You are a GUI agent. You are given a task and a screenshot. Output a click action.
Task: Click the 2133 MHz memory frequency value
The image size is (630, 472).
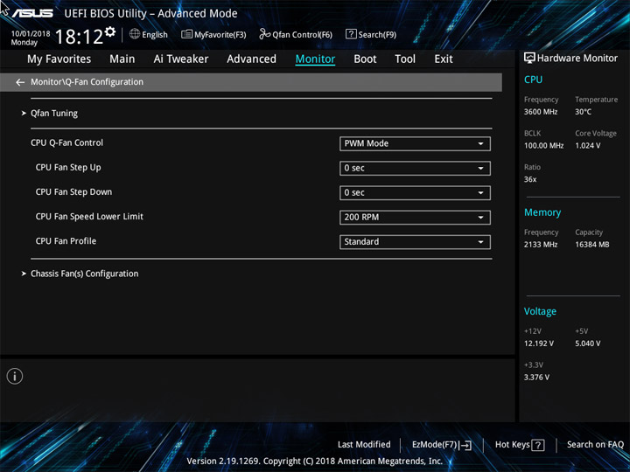541,245
